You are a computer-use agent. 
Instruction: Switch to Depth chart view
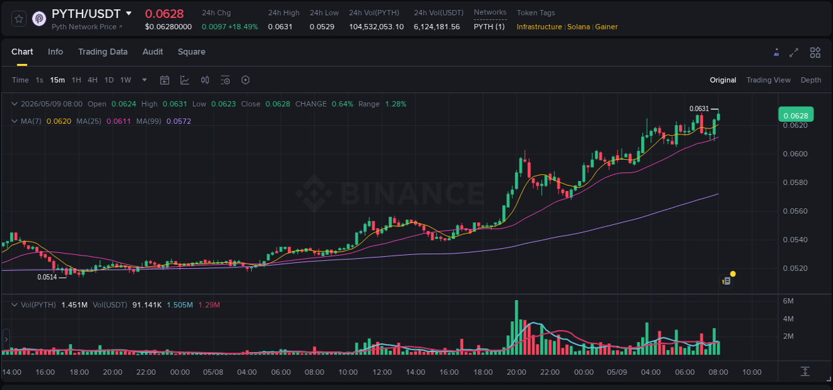pos(811,80)
